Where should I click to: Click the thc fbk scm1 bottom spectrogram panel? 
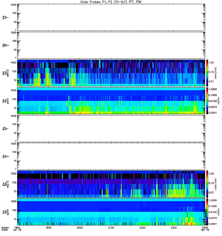click(x=111, y=212)
